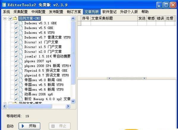178x130 pixels.
Task: Open the 升级个人版 menu
Action: coord(129,12)
